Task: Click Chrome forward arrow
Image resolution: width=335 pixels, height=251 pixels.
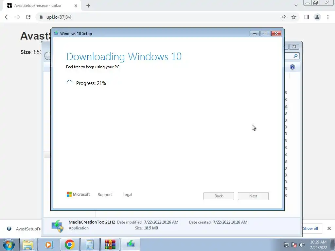Action: pos(18,17)
